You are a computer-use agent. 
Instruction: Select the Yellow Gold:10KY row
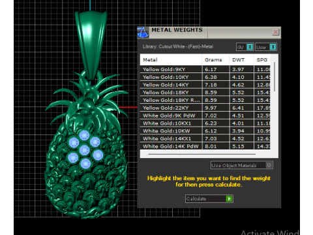coord(205,77)
